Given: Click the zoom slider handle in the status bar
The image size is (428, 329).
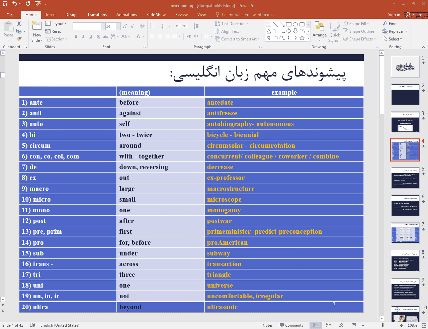Looking at the screenshot, I should [x=383, y=325].
